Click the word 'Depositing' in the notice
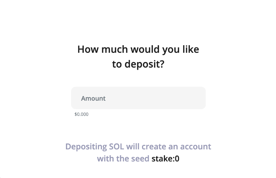276x178 pixels. pyautogui.click(x=86, y=147)
